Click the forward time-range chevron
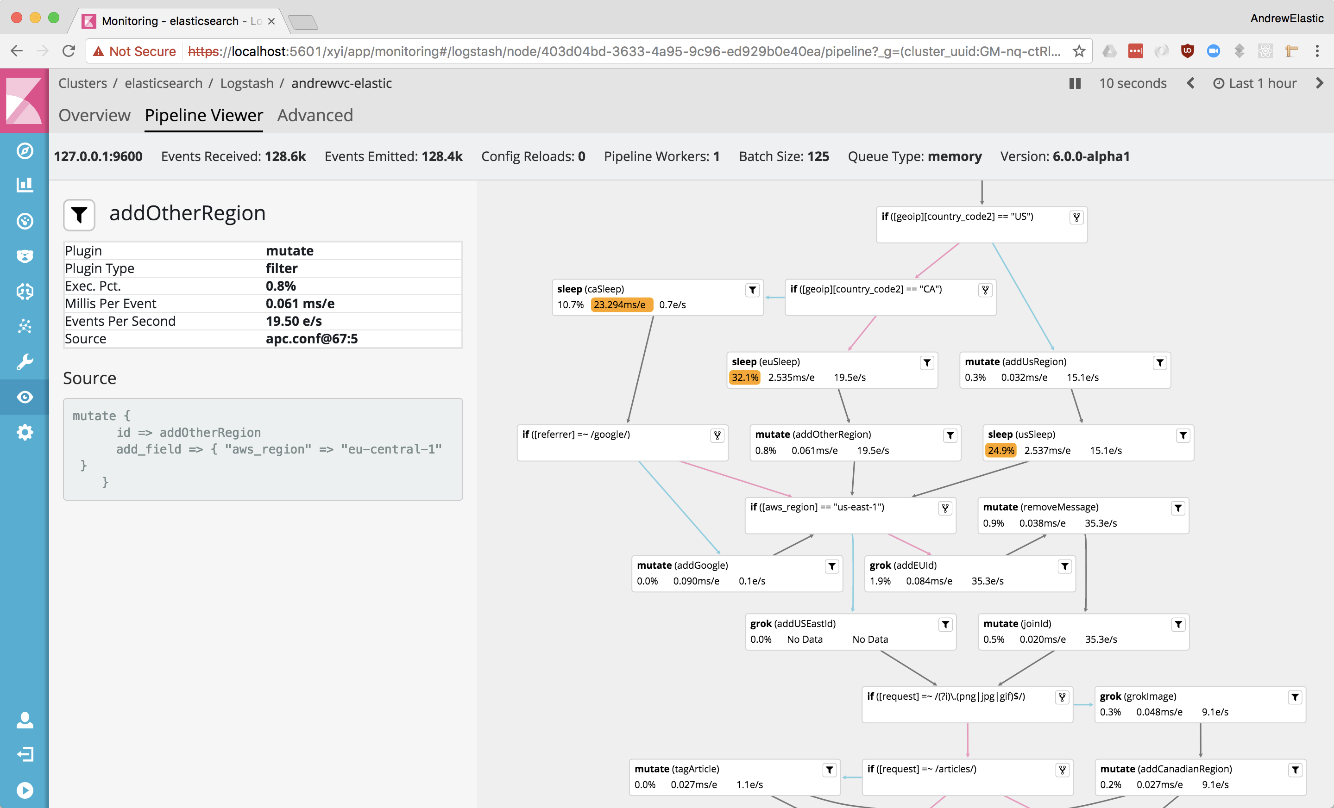 tap(1321, 83)
